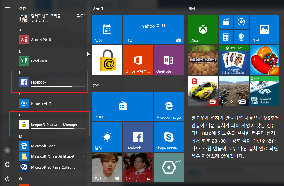The image size is (284, 186).
Task: Click the Keeper Password Manager download progress bar
Action: [x=58, y=129]
